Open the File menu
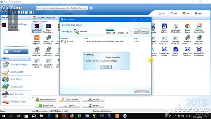Screen dimensions: 211x119 [x=162, y=13]
